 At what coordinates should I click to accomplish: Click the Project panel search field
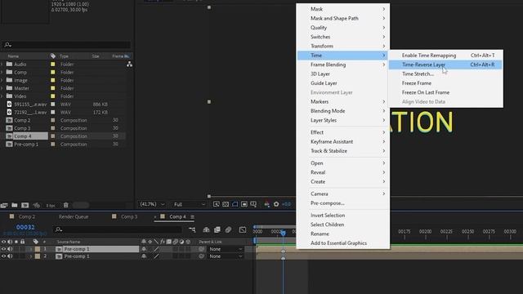click(66, 45)
